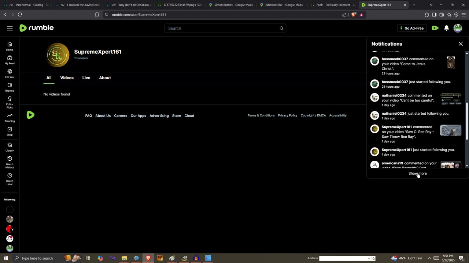Image resolution: width=469 pixels, height=263 pixels.
Task: Open Shop in sidebar
Action: point(10,131)
